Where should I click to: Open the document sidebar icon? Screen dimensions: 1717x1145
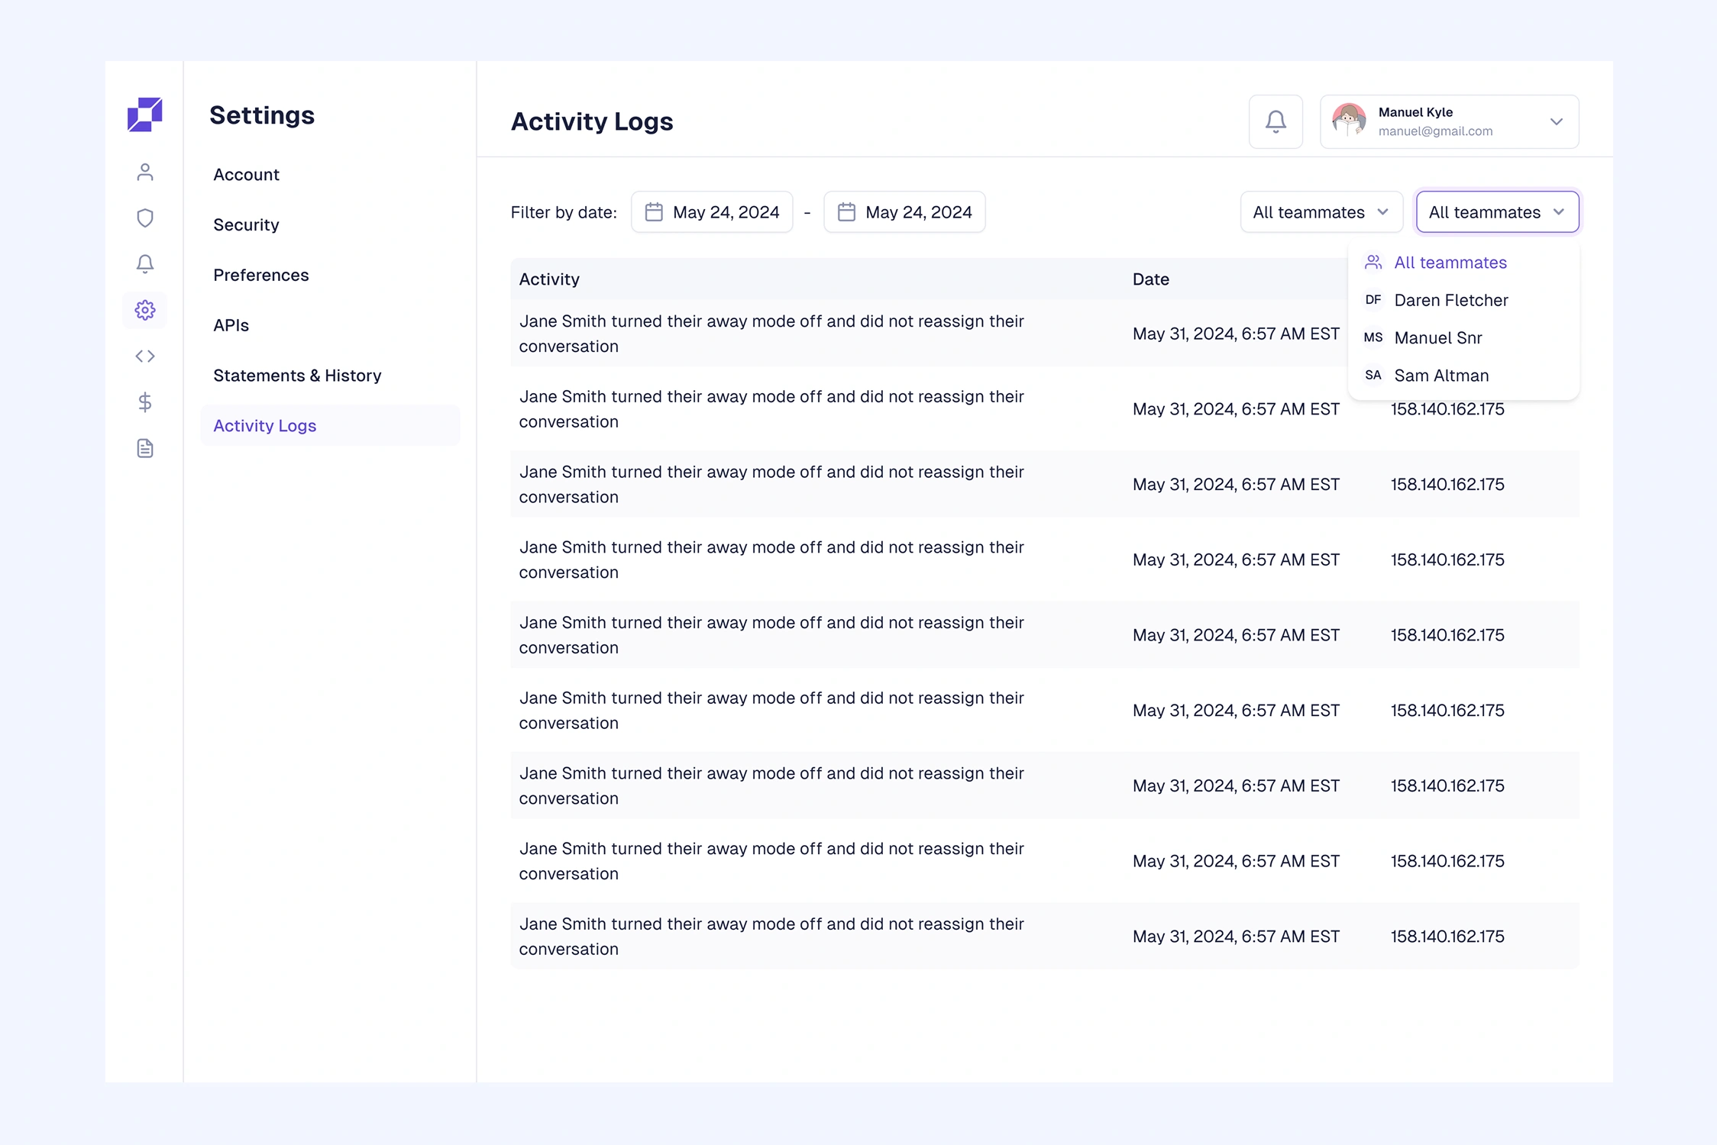pyautogui.click(x=144, y=448)
